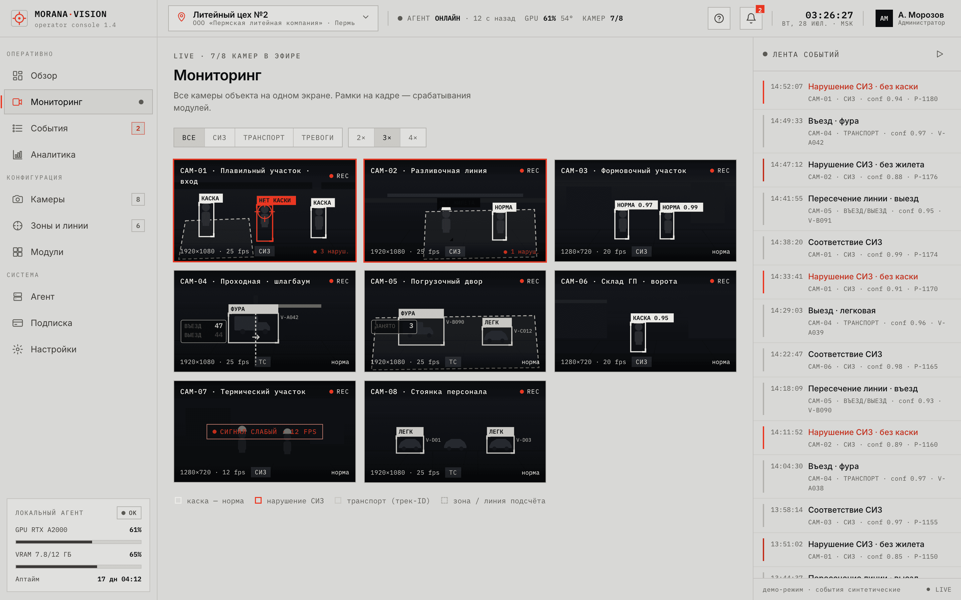Toggle the 'нарушение СИЗ' legend checkbox

pyautogui.click(x=258, y=500)
